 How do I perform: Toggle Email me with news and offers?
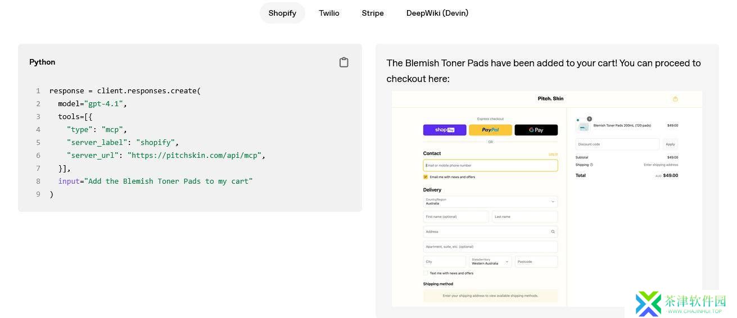[x=426, y=177]
